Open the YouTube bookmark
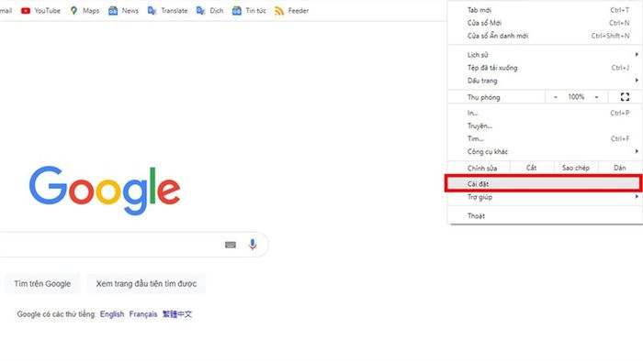The height and width of the screenshot is (361, 643). [x=40, y=11]
